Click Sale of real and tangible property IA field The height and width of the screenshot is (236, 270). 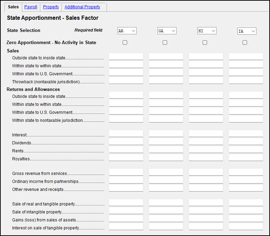click(246, 203)
